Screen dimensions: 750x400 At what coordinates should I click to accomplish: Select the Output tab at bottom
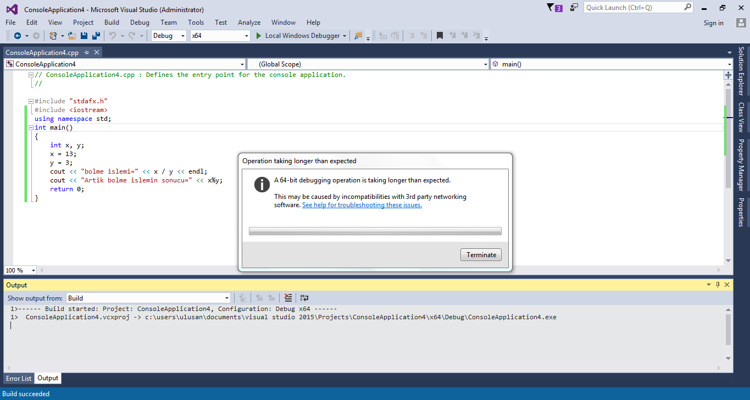[x=48, y=379]
